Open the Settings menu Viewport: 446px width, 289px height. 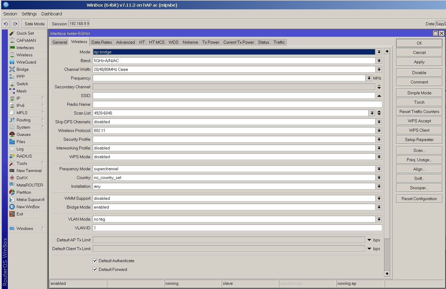[x=29, y=14]
